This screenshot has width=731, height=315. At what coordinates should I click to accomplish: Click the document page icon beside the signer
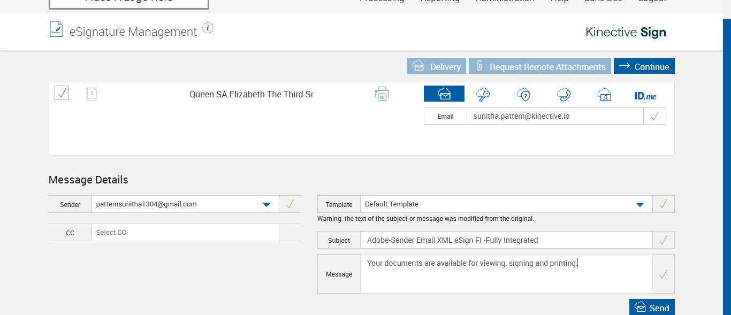pyautogui.click(x=91, y=94)
